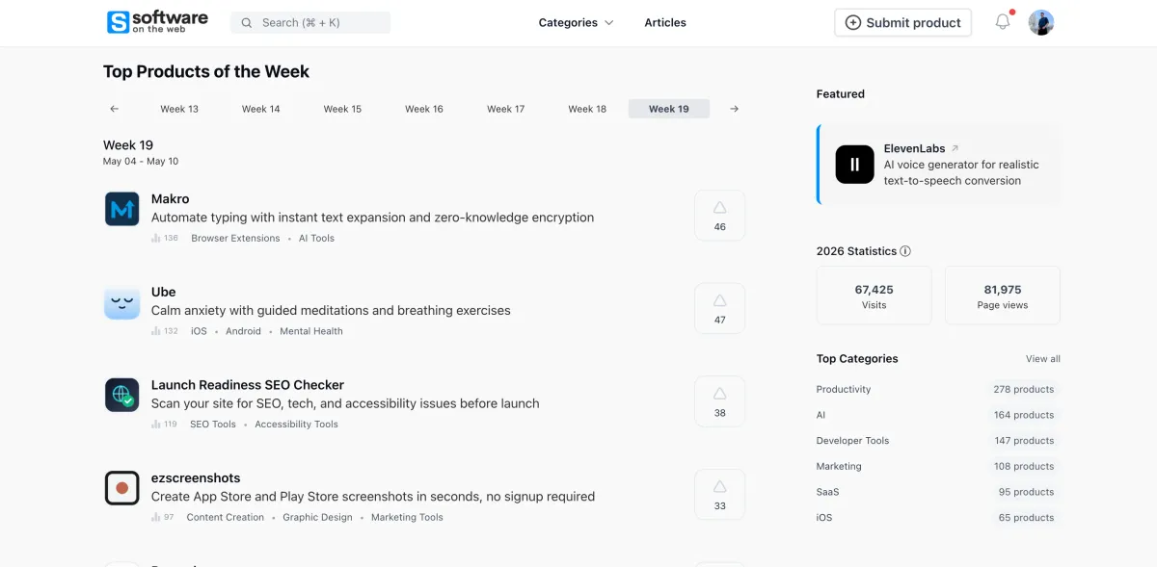Open the Graphic Design tag
The height and width of the screenshot is (567, 1157).
pyautogui.click(x=317, y=517)
